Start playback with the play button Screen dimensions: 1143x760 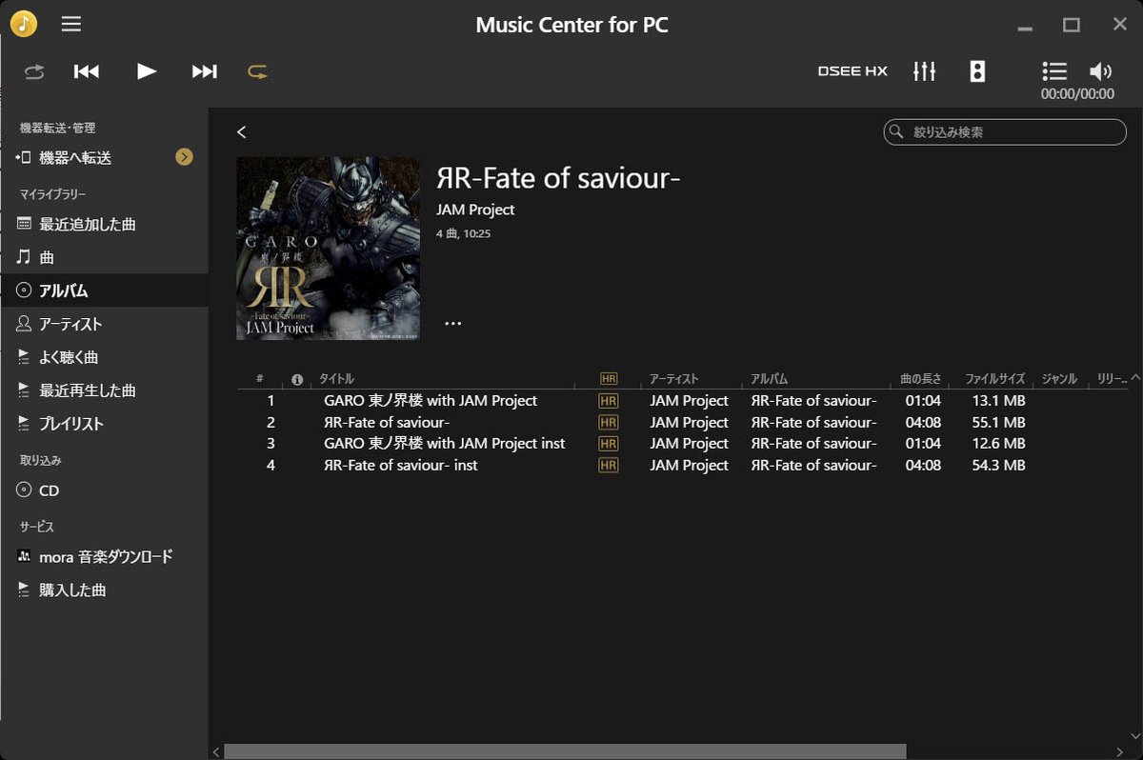pos(146,71)
